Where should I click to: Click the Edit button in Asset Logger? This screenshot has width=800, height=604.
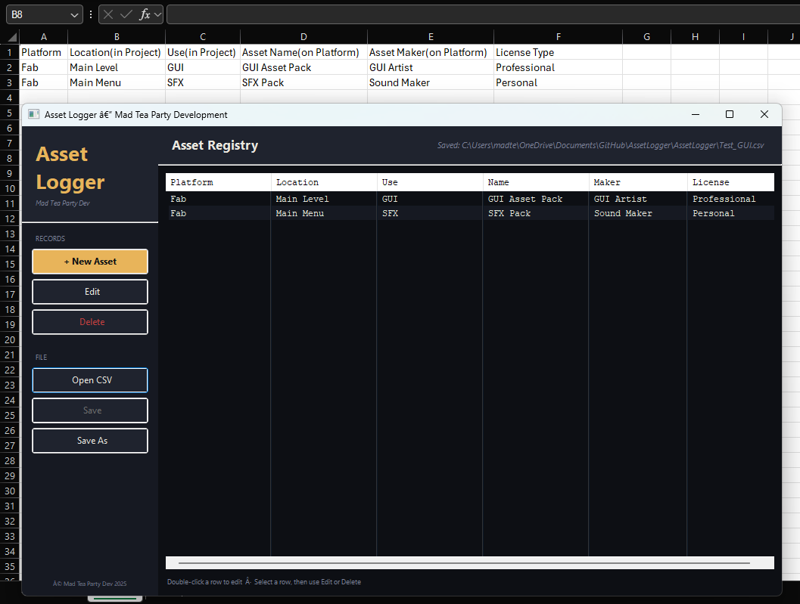point(90,292)
